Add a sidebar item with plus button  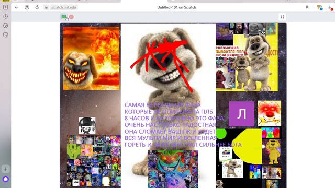tap(6, 169)
